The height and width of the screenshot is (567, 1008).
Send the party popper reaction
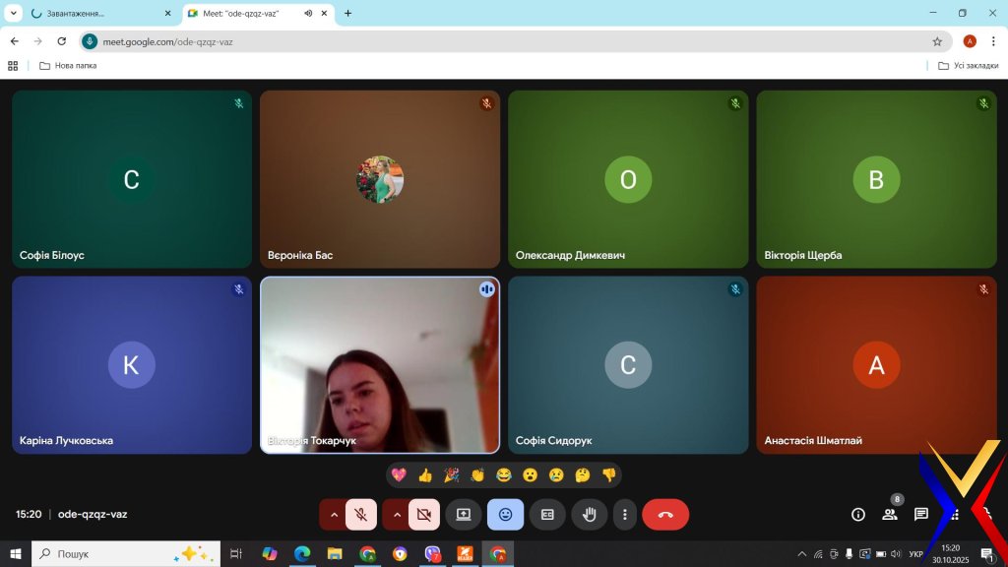click(451, 474)
